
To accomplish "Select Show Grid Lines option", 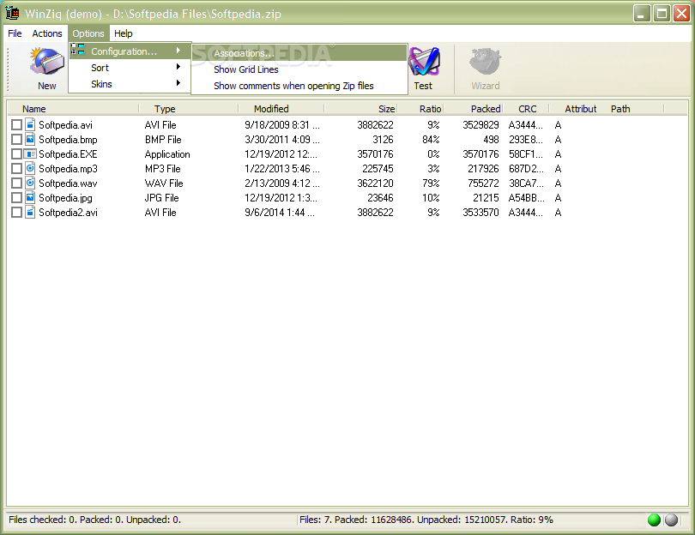I will tap(299, 69).
